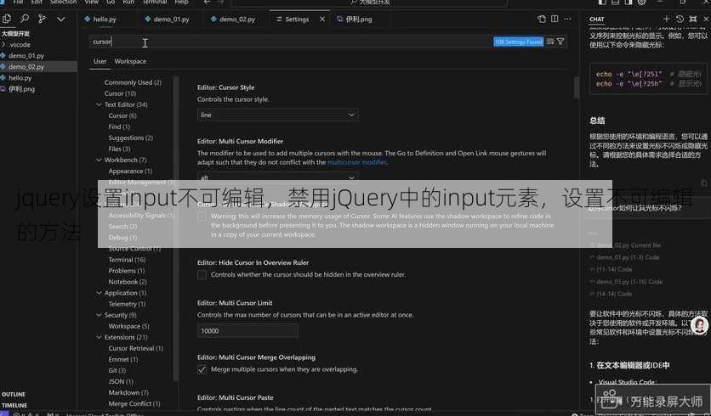Select Notebook (2) settings category
Image resolution: width=711 pixels, height=416 pixels.
(128, 282)
